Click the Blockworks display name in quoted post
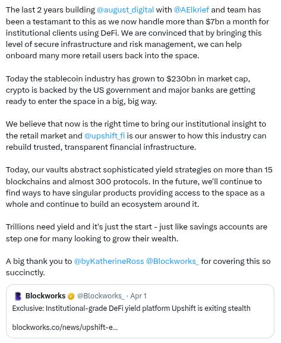Viewport: 281px width, 343px height. 46,296
